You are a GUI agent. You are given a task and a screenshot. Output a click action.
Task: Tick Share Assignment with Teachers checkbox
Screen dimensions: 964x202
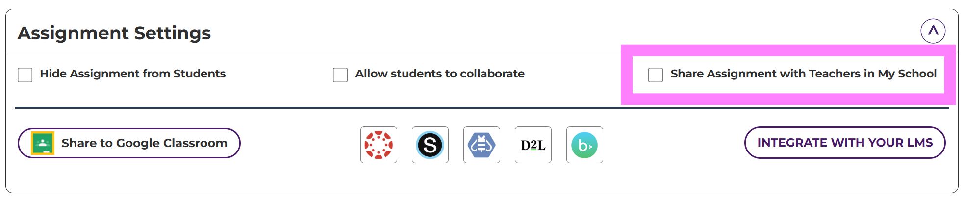point(656,75)
